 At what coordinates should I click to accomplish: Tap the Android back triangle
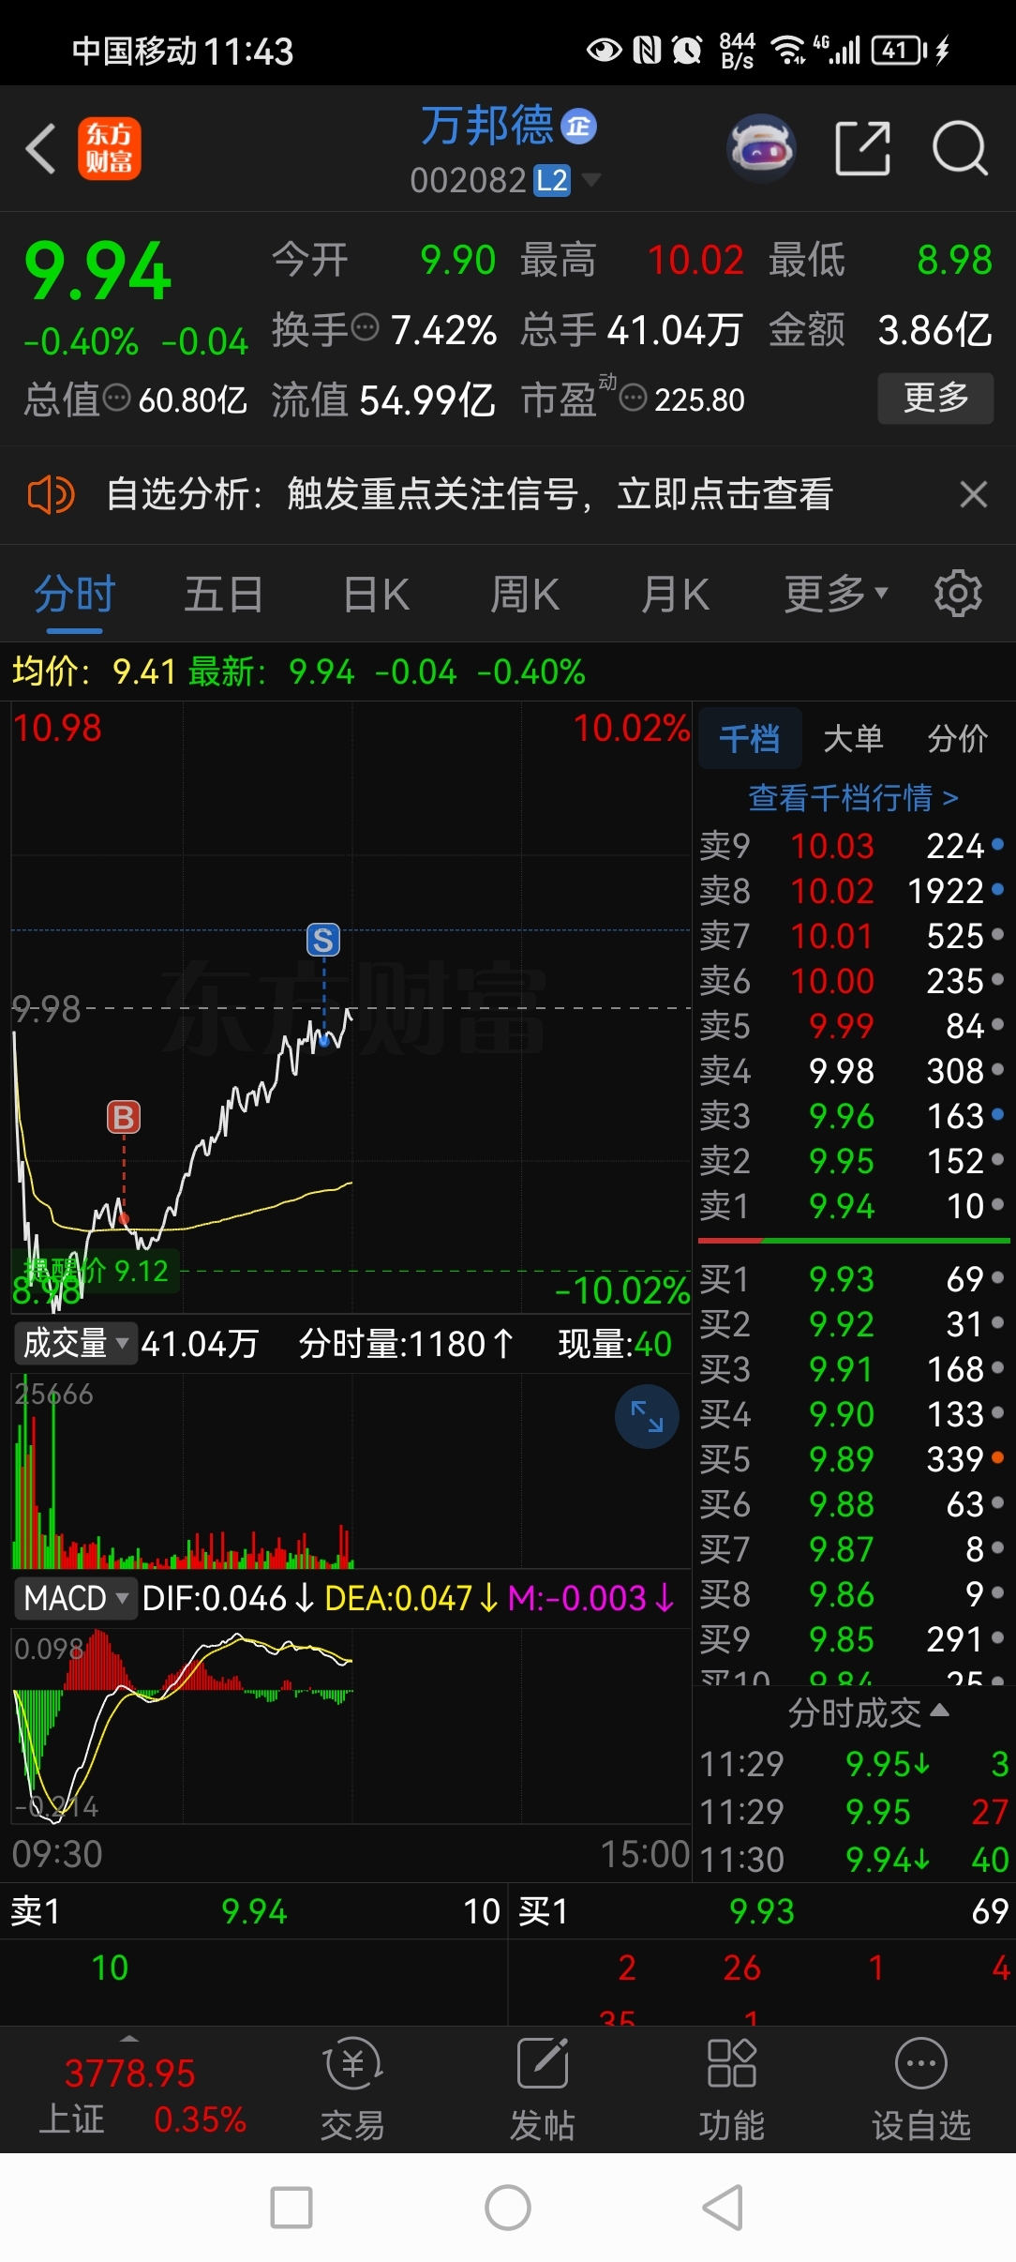pos(724,2208)
